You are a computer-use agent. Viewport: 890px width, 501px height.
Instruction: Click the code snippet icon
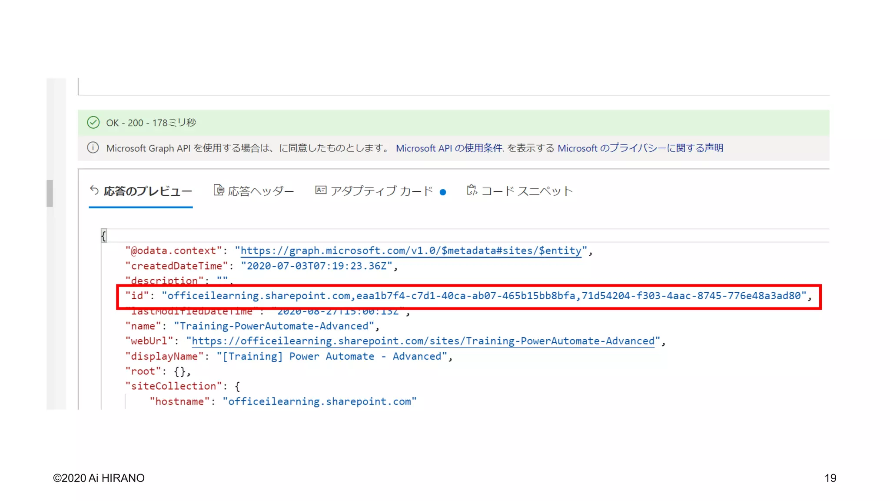(472, 190)
